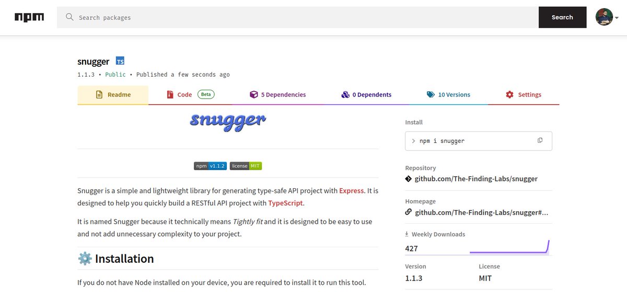Click the chain link icon under Homepage
The width and height of the screenshot is (627, 292).
point(409,212)
